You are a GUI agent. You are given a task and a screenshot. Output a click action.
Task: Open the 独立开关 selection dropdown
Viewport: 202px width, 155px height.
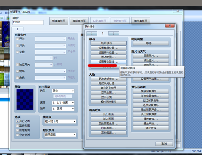(x=44, y=64)
